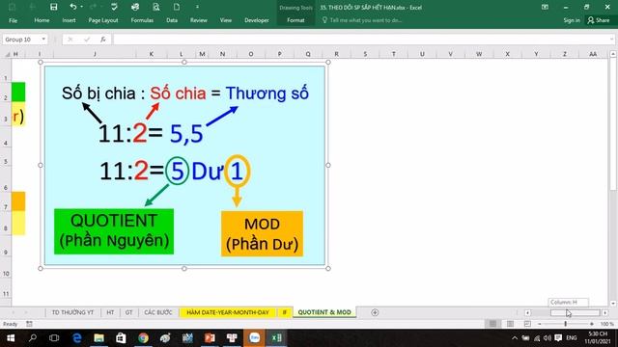Screen dimensions: 618x347
Task: Expand the Customize Quick Access Toolbar arrow
Action: coord(197,7)
